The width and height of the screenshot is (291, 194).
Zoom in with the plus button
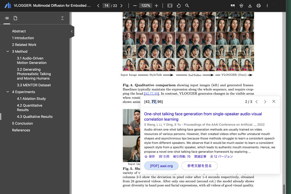click(157, 6)
